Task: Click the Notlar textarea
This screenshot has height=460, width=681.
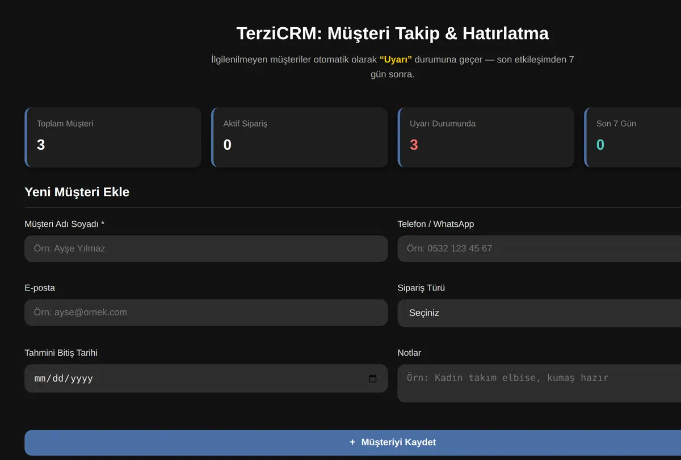Action: click(x=539, y=383)
